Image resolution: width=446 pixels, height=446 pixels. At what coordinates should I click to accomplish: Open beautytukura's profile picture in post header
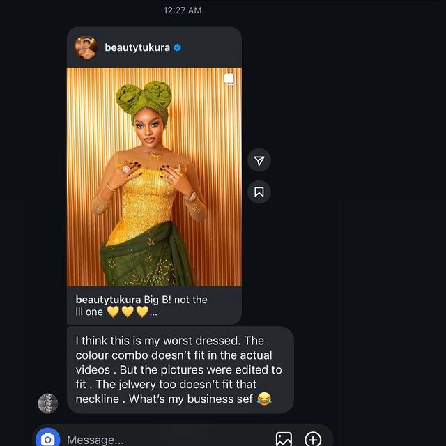coord(86,47)
